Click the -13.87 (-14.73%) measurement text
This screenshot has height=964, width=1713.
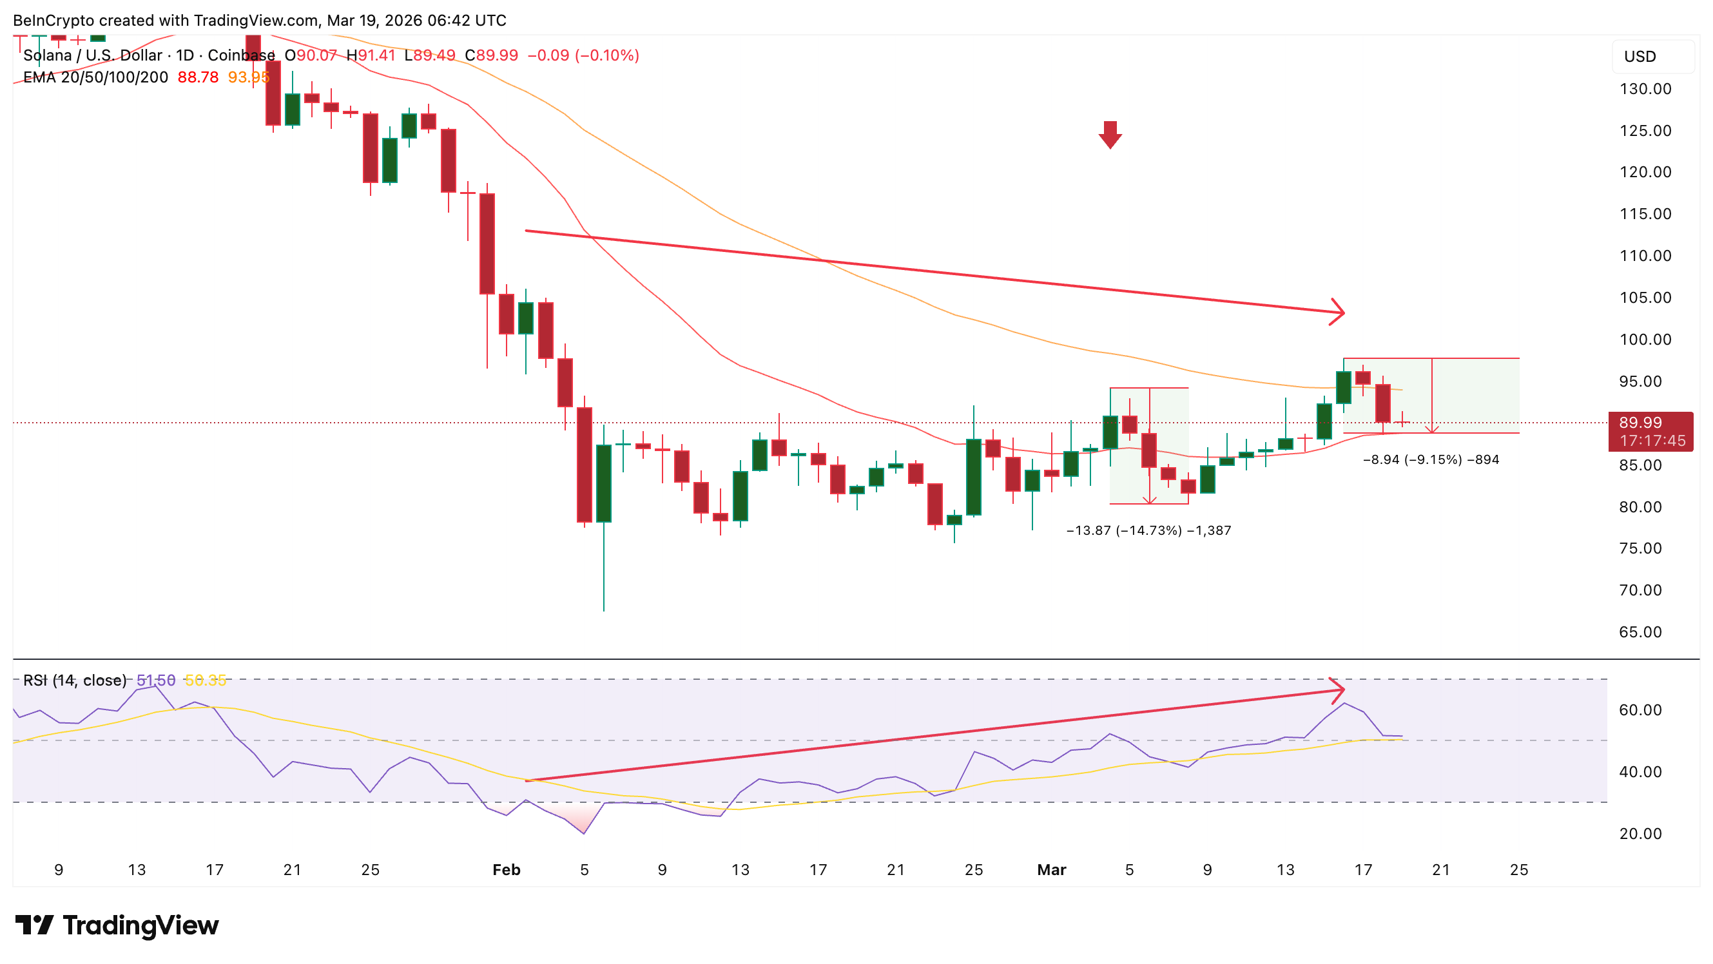click(x=1148, y=530)
